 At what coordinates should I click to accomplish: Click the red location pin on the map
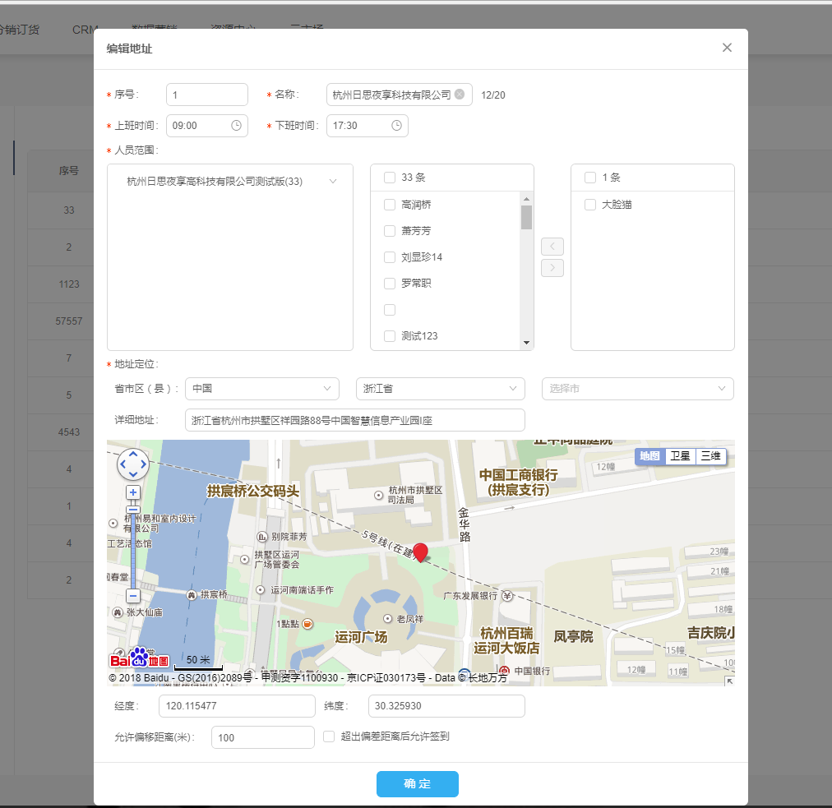click(421, 552)
